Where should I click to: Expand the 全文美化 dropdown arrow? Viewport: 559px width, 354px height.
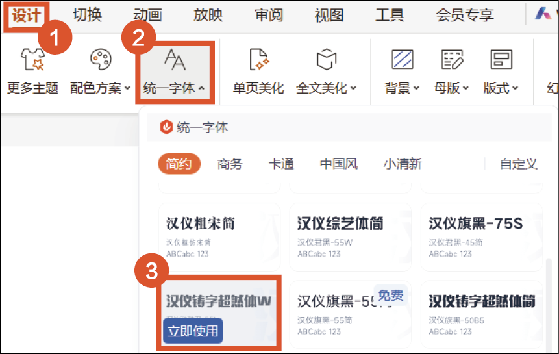click(353, 88)
